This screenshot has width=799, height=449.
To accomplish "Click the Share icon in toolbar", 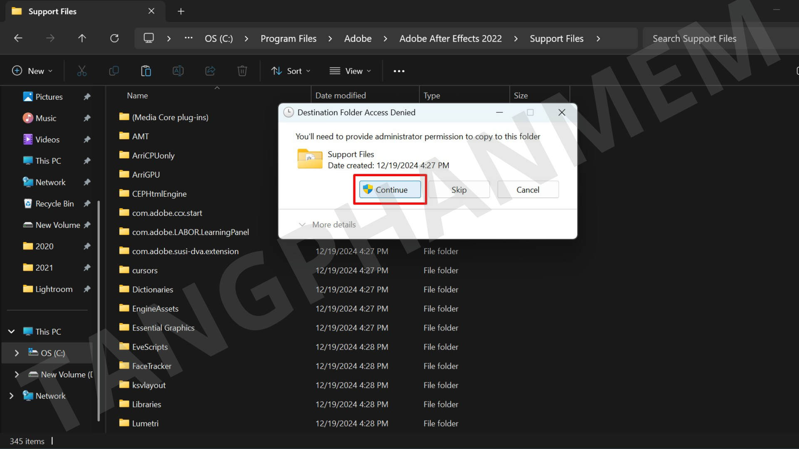I will tap(210, 71).
